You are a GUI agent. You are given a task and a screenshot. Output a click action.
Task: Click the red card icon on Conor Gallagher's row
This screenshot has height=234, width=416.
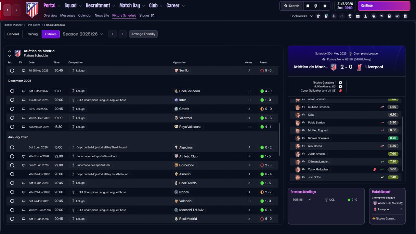pyautogui.click(x=375, y=169)
